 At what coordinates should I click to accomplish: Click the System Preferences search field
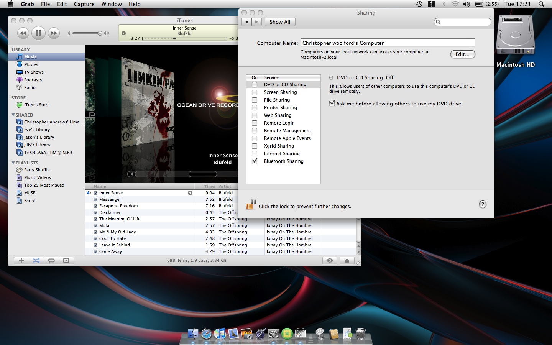(463, 22)
